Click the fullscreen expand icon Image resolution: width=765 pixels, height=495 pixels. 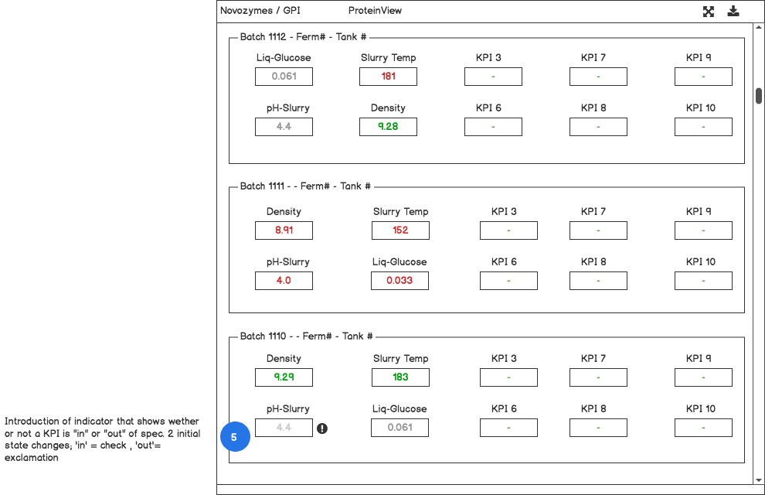(x=708, y=11)
